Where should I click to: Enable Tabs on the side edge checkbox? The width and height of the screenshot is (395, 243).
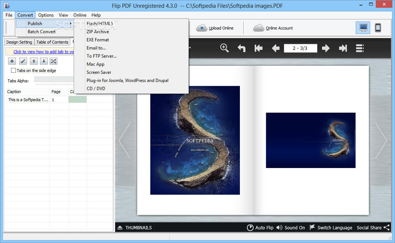click(13, 71)
